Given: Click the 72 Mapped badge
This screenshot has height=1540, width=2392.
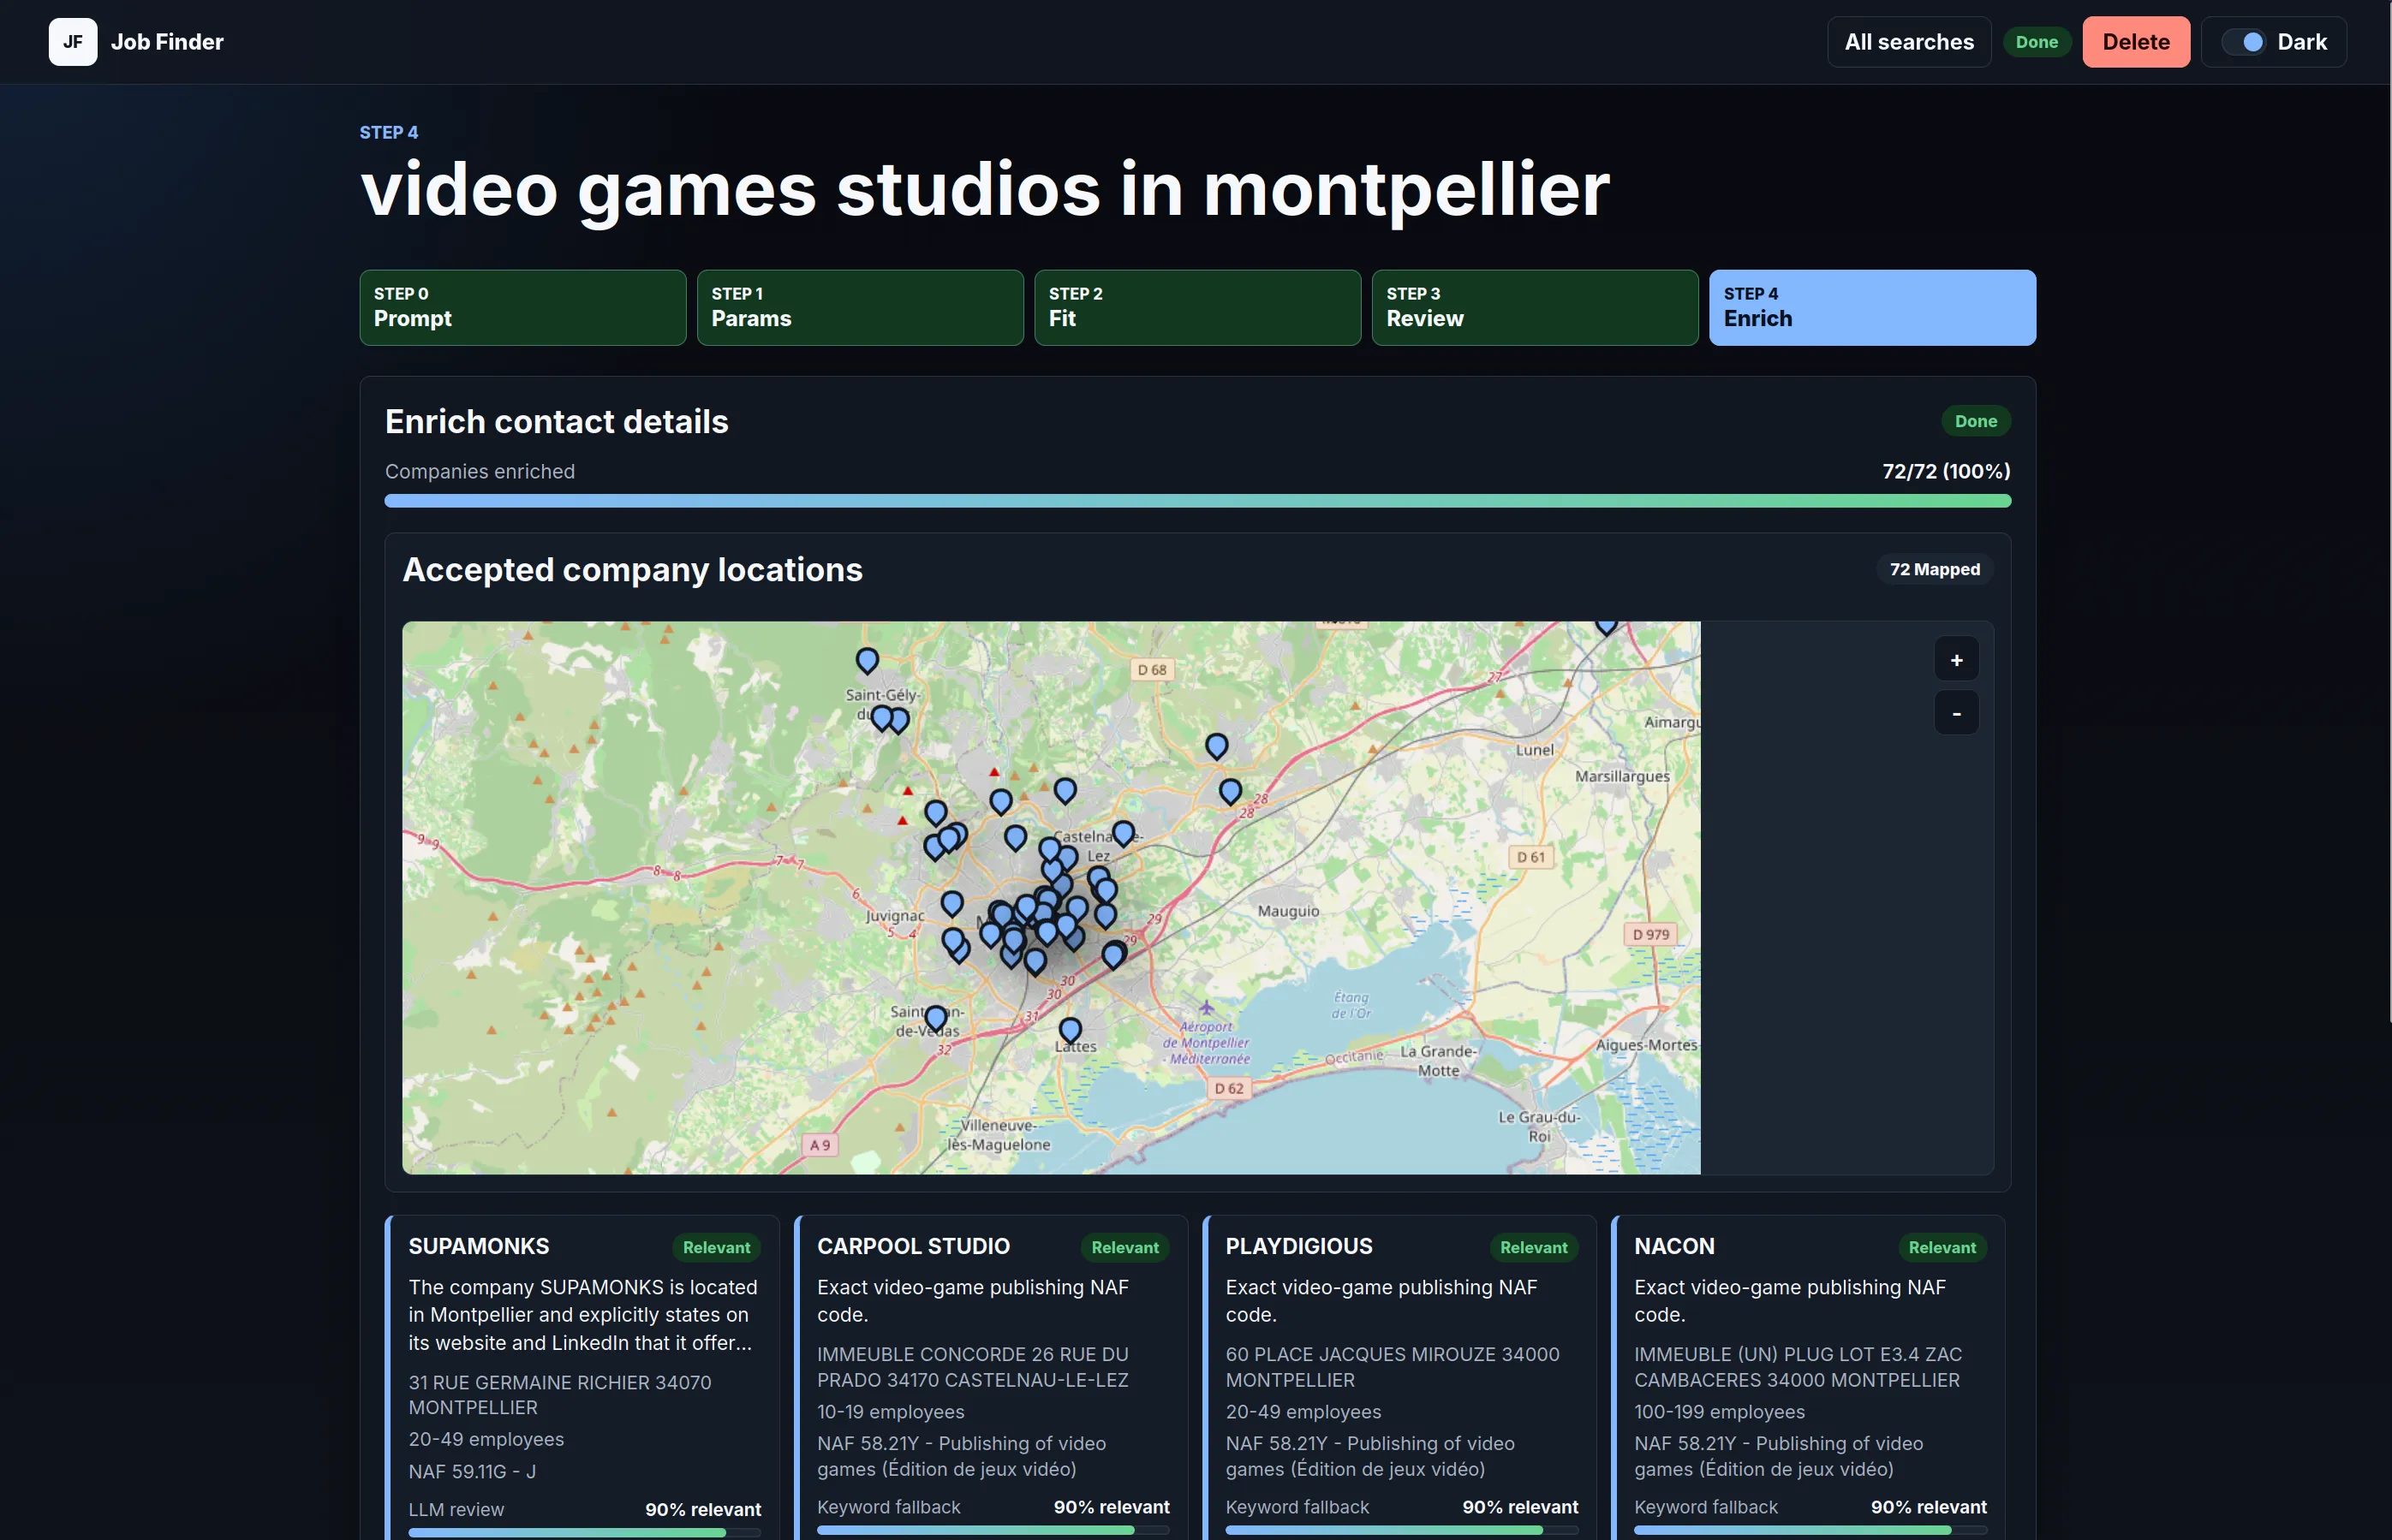Looking at the screenshot, I should (1934, 569).
